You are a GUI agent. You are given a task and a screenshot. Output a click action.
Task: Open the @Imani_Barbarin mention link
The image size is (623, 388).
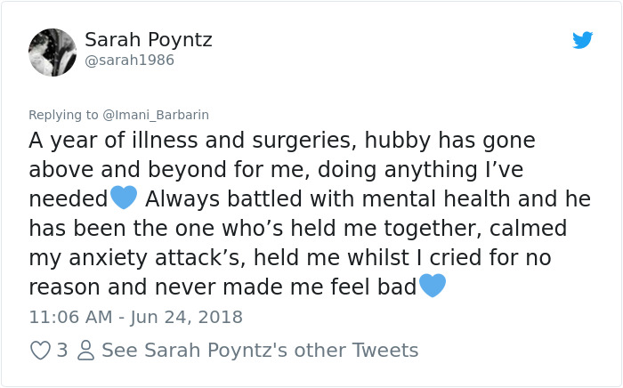click(157, 115)
